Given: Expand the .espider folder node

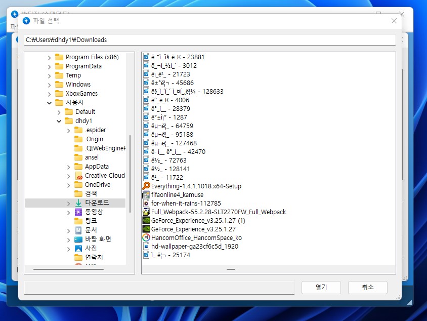Looking at the screenshot, I should coord(68,131).
